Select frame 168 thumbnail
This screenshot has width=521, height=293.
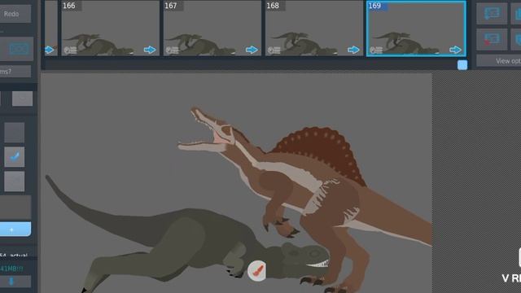314,28
